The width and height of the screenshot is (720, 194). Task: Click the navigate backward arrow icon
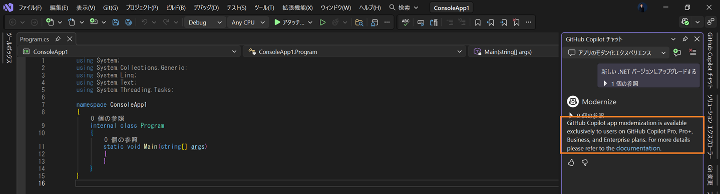point(13,22)
